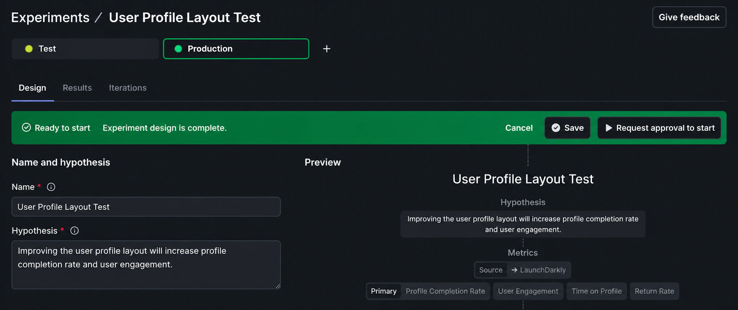Click the plus icon to add environment
This screenshot has height=310, width=738.
[x=326, y=49]
